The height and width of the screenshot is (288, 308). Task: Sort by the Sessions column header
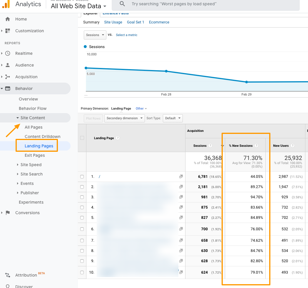(200, 146)
